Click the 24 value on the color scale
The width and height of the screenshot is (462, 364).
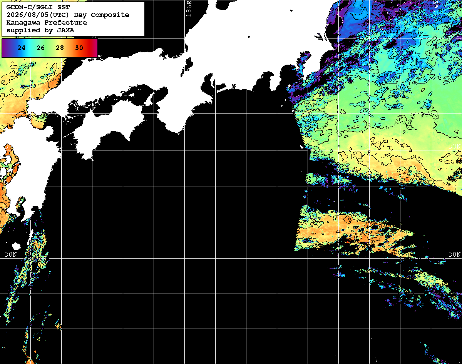coord(22,48)
